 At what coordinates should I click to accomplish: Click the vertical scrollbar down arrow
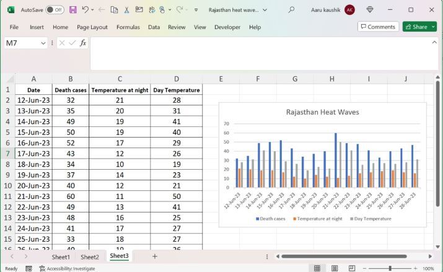click(x=437, y=247)
